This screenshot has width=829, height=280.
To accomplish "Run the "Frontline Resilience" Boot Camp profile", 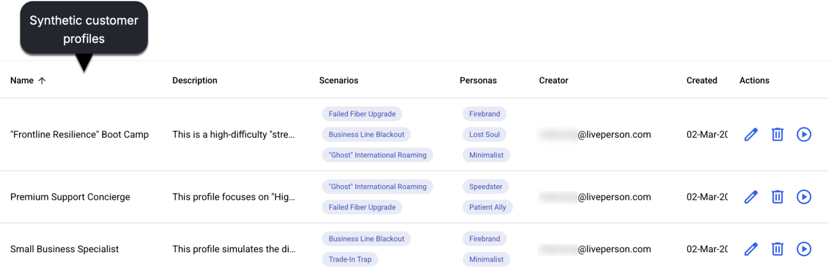I will click(x=804, y=134).
